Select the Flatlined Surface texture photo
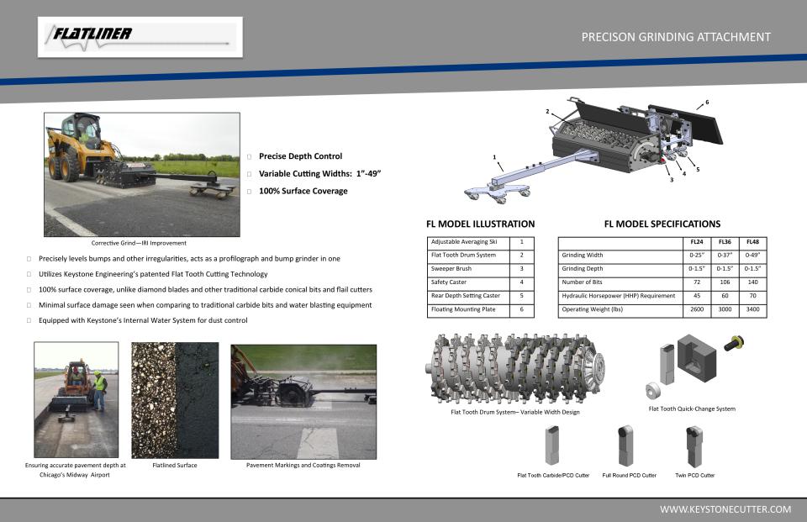This screenshot has width=807, height=522. click(175, 400)
